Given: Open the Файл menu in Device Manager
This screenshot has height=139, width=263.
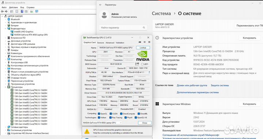Looking at the screenshot, I should pos(4,7).
